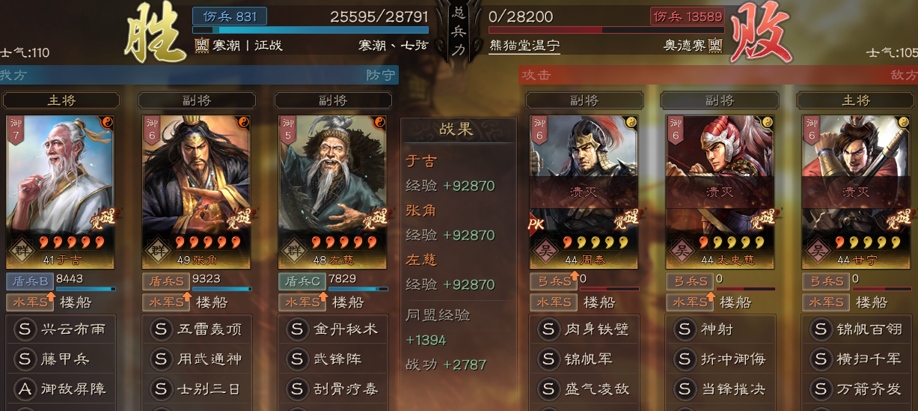Open the 熊猫堂温宁 player name link

click(x=524, y=46)
